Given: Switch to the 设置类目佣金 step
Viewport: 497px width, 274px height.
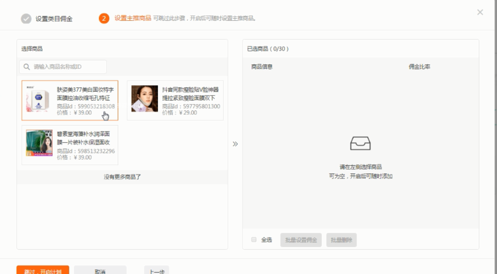Looking at the screenshot, I should pos(54,19).
